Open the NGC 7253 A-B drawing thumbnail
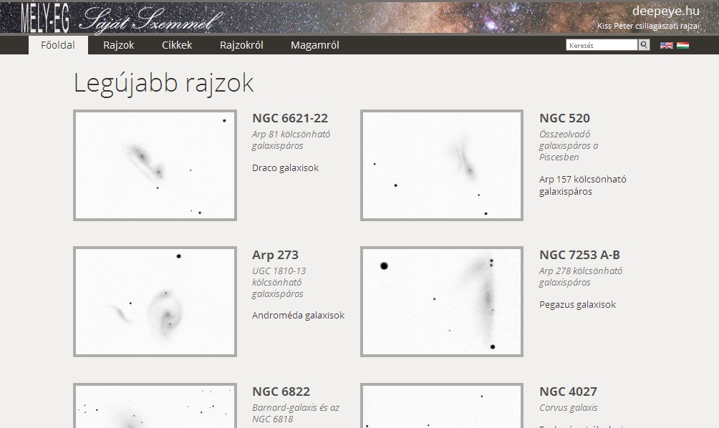719x428 pixels. tap(442, 301)
